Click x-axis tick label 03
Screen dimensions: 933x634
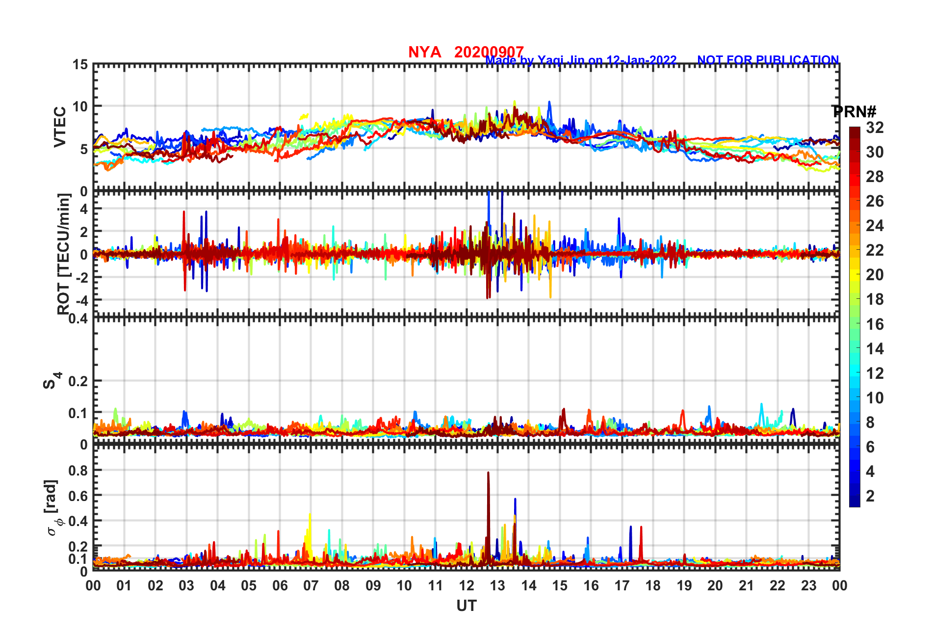[186, 585]
